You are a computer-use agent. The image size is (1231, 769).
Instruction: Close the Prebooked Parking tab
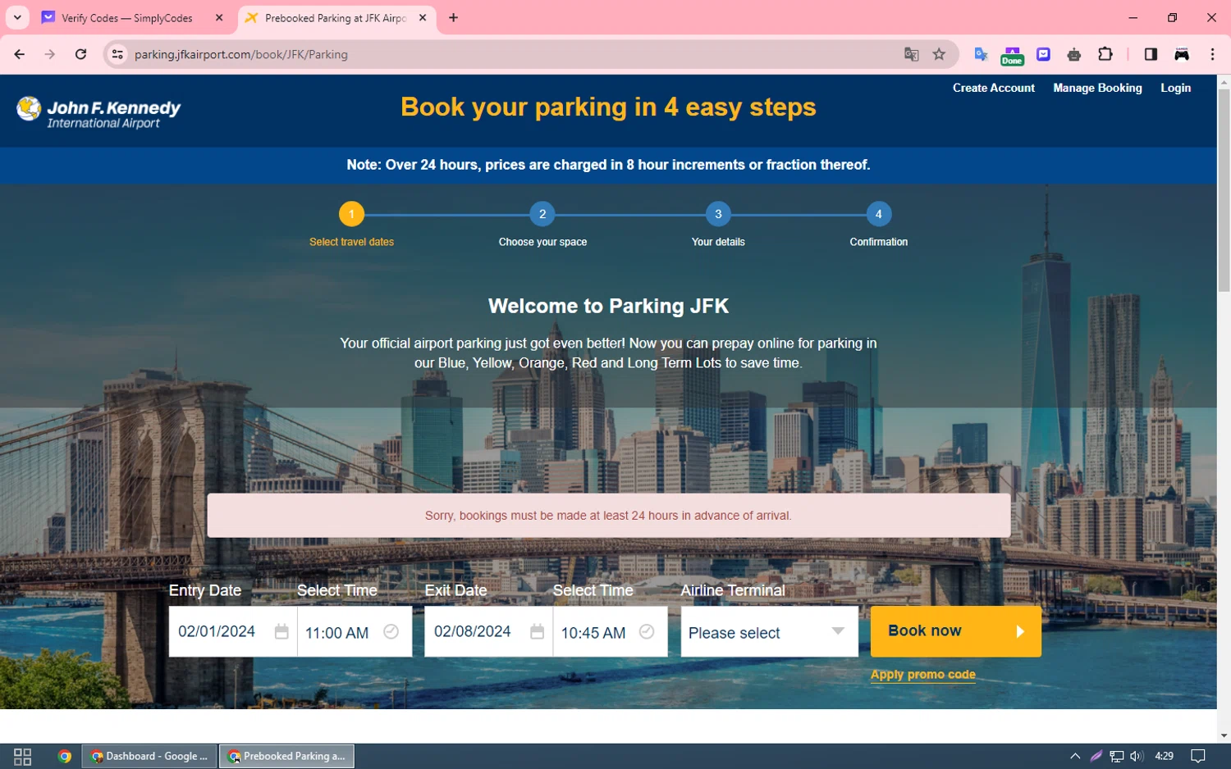[423, 17]
